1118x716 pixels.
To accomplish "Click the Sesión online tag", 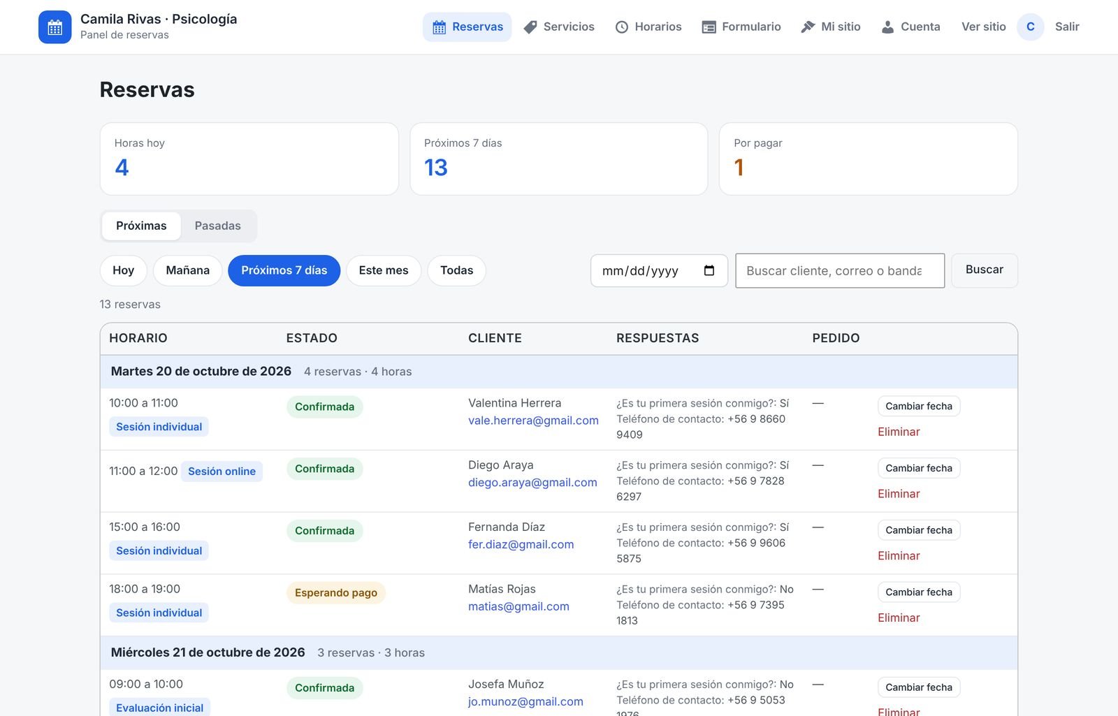I will pos(222,472).
